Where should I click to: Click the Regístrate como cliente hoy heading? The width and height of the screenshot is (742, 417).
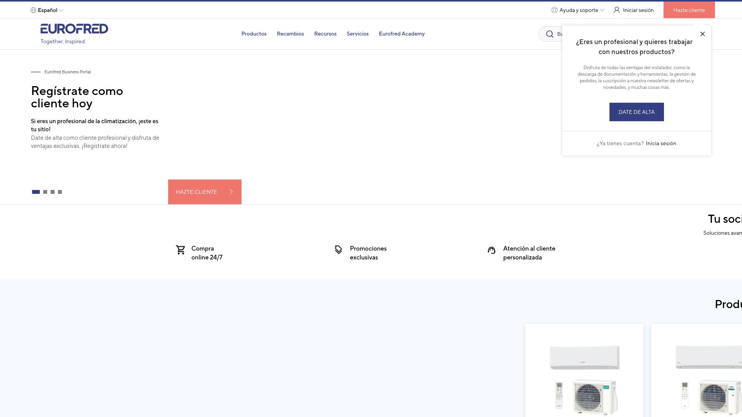click(77, 97)
